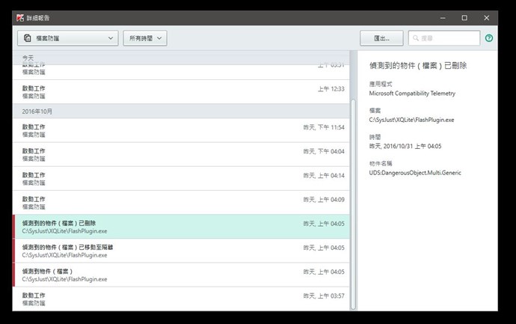Select 啟動工作 entry at 昨天 下午 04:04

179,155
